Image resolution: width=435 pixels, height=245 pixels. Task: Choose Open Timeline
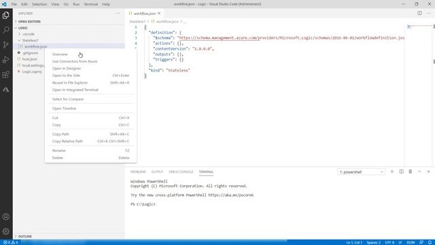[90, 108]
